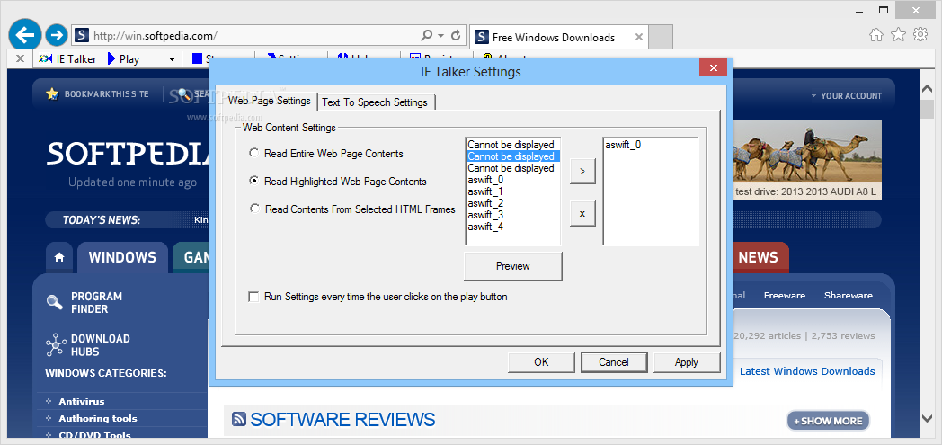Click the RSS icon beside Software Reviews
The width and height of the screenshot is (942, 445).
pyautogui.click(x=239, y=419)
